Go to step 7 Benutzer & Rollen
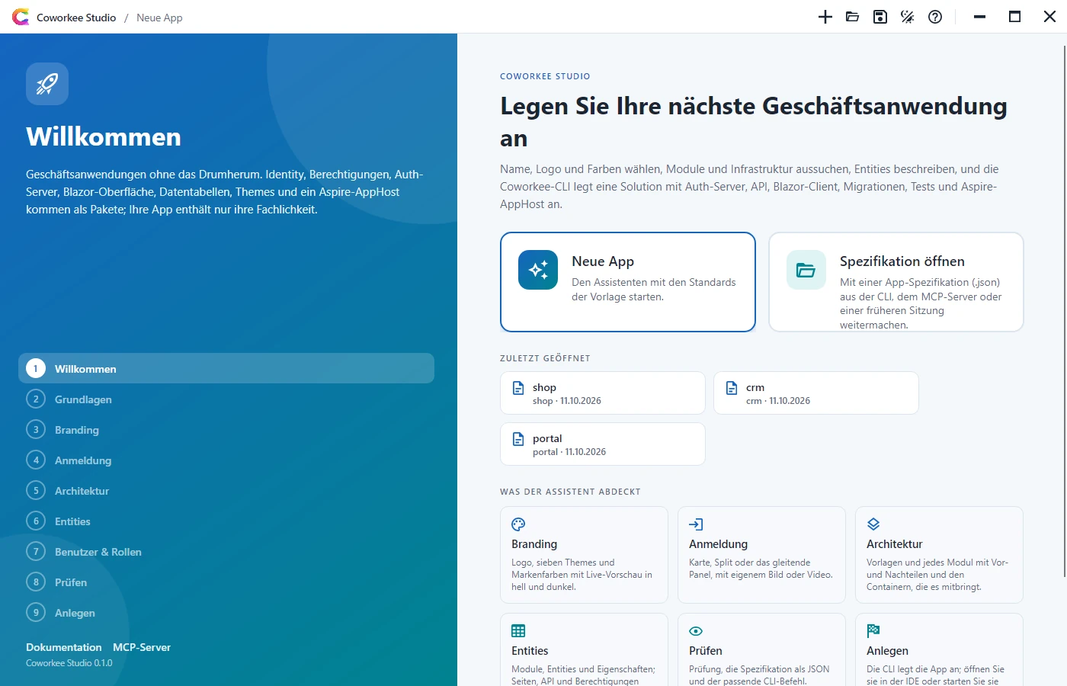The width and height of the screenshot is (1067, 686). click(x=226, y=551)
